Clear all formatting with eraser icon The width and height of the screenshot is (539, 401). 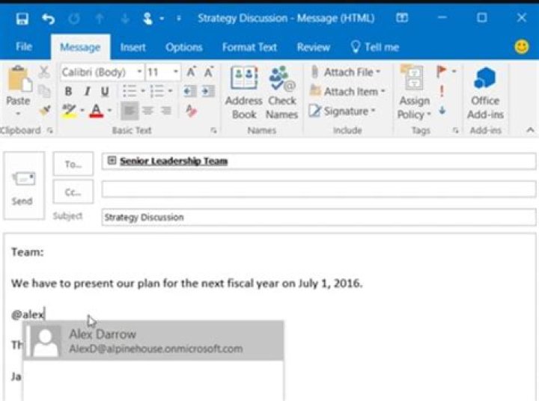[x=191, y=111]
